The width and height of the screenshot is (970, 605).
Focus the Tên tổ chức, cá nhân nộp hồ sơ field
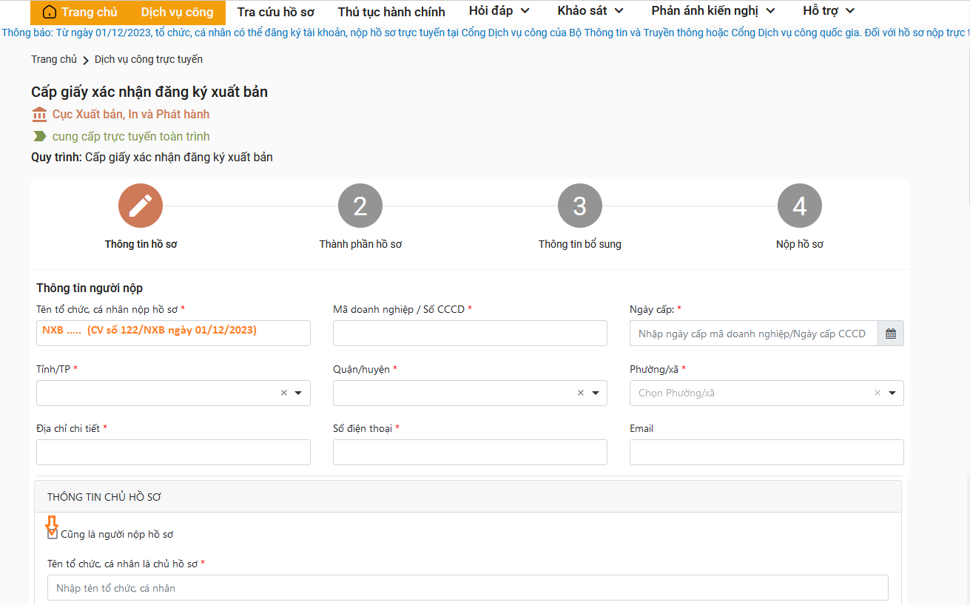[173, 334]
